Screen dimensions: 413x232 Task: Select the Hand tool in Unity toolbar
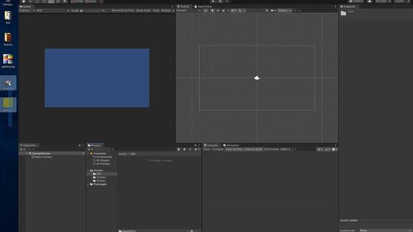point(23,1)
